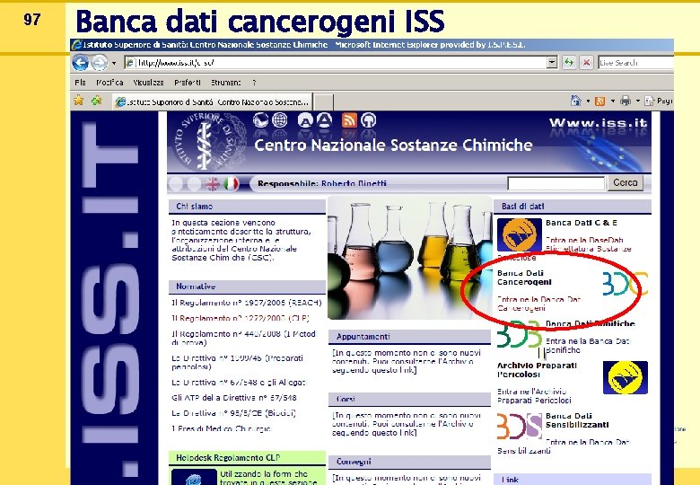Image resolution: width=700 pixels, height=485 pixels.
Task: Open I Presidi Medico Chirurgici link
Action: [x=221, y=428]
